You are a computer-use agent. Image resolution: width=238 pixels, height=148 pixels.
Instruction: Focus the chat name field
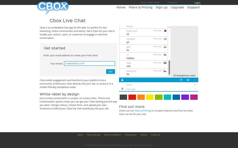(159, 85)
